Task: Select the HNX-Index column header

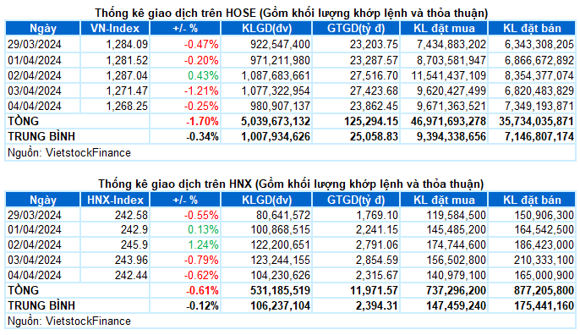Action: [115, 200]
